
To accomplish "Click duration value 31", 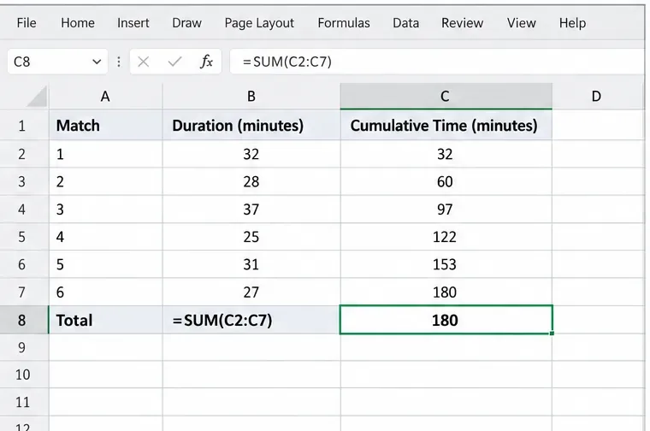I will (x=251, y=264).
